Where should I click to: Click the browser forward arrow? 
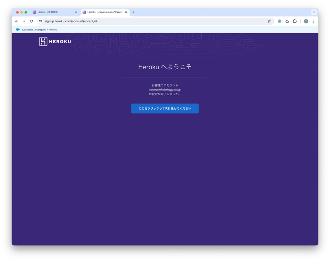tap(24, 21)
